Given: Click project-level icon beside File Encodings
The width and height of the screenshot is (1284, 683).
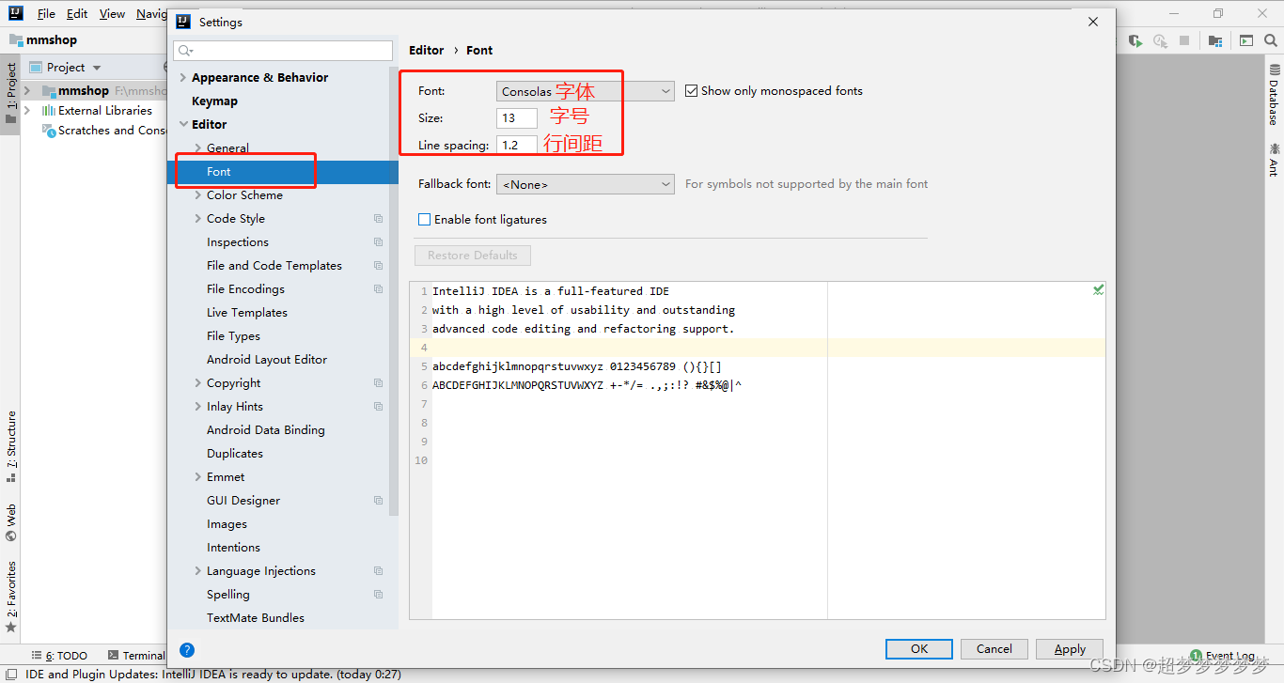Looking at the screenshot, I should pos(378,289).
